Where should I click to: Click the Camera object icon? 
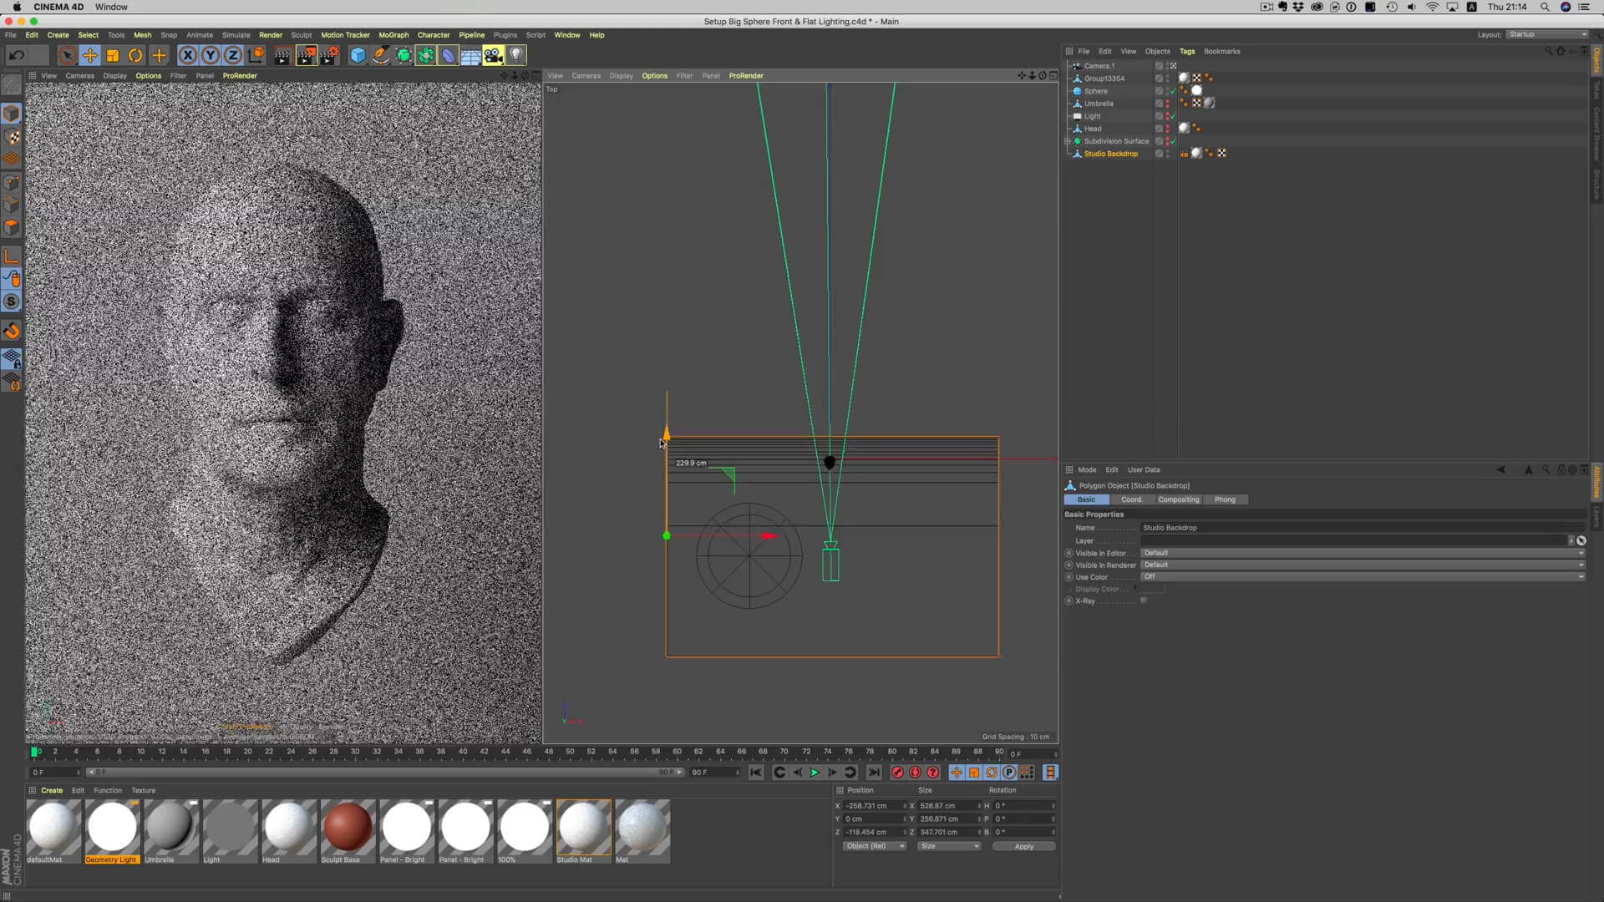click(x=493, y=55)
